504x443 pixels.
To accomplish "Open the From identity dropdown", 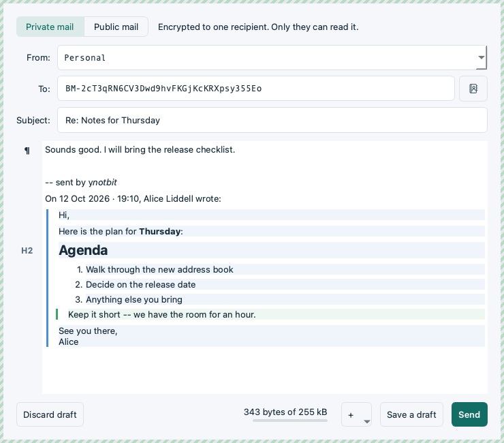I will pos(272,57).
